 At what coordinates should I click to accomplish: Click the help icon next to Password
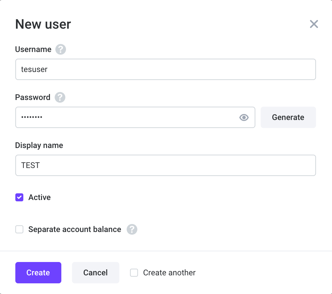point(60,97)
